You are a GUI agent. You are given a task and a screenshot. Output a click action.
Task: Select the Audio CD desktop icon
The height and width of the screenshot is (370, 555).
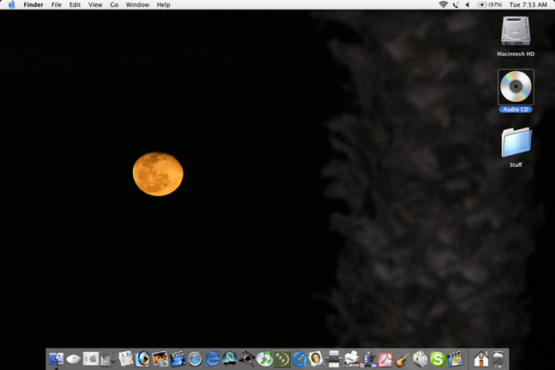[516, 87]
